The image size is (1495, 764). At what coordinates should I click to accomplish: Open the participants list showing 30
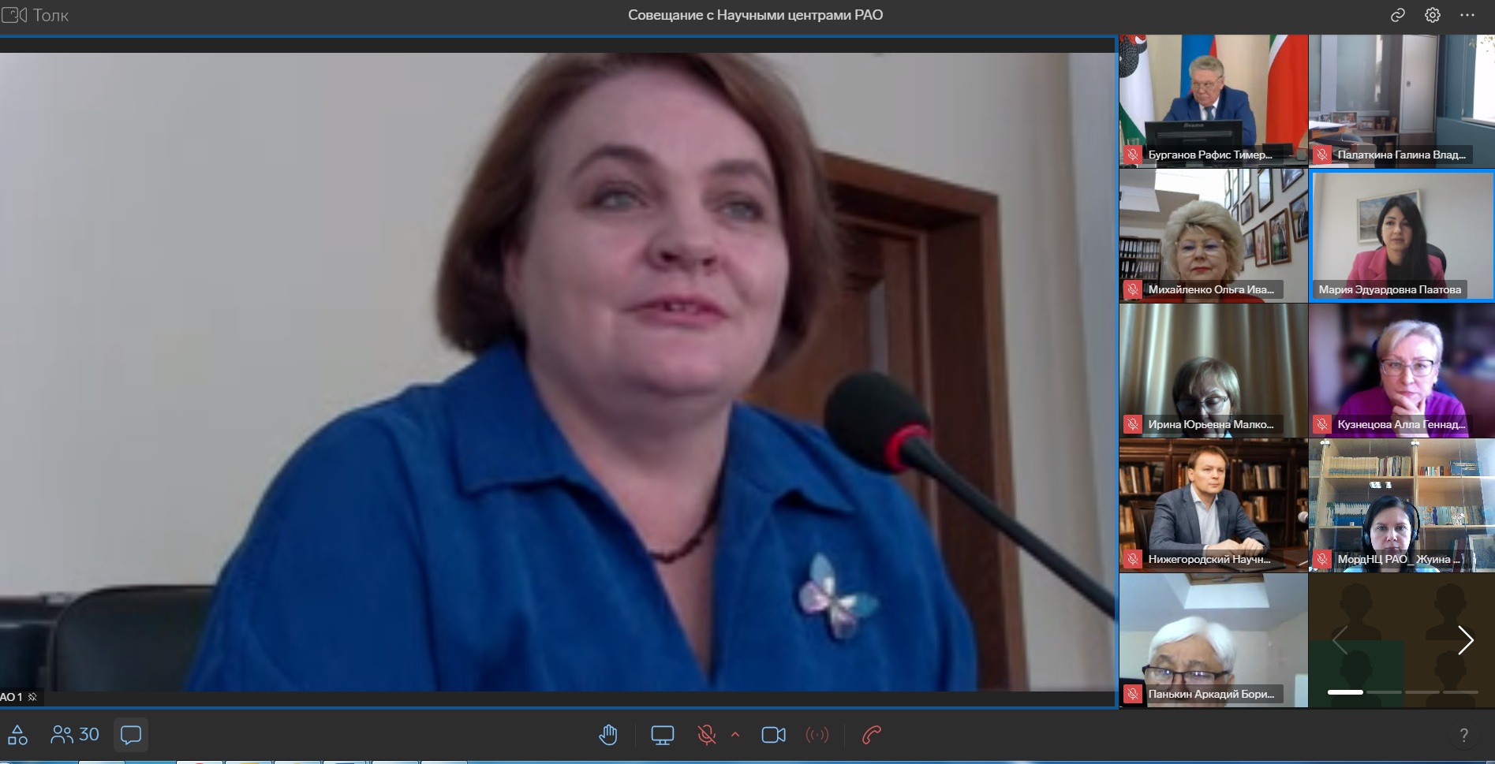coord(75,735)
